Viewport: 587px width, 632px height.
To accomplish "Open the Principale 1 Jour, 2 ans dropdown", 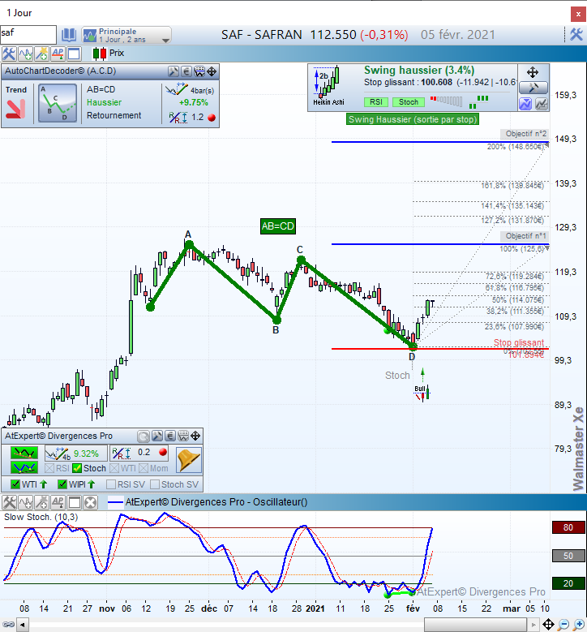I will pyautogui.click(x=126, y=35).
